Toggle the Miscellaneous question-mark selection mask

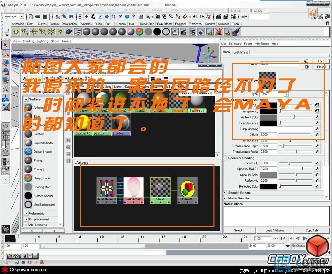tap(133, 17)
